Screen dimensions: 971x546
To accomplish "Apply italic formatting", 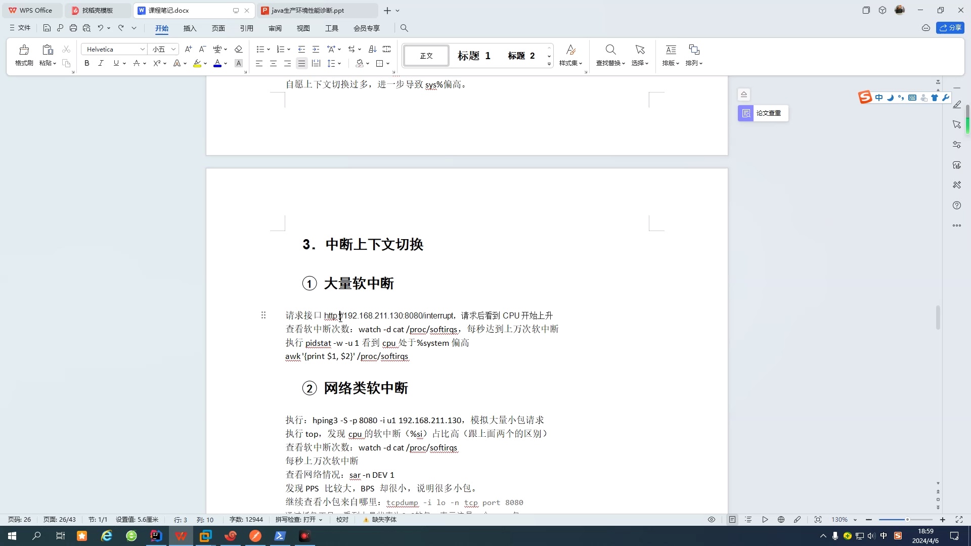I will coord(101,63).
